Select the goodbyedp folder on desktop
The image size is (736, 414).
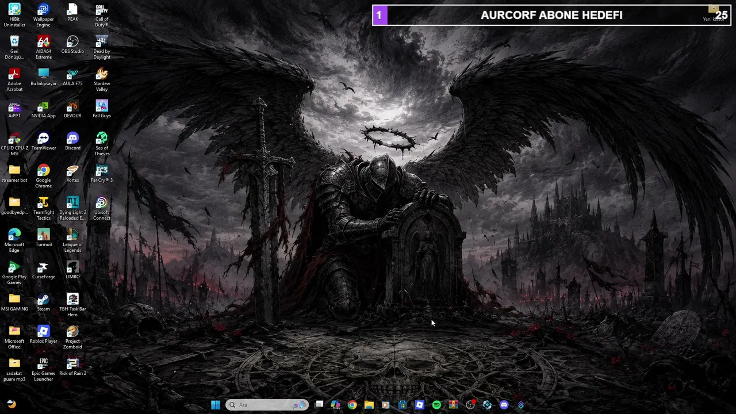coord(14,206)
